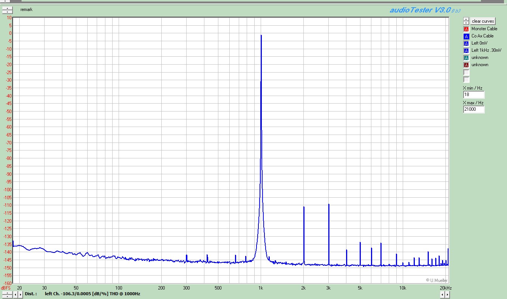
Task: Click the 20kHz frequency axis label
Action: click(446, 288)
